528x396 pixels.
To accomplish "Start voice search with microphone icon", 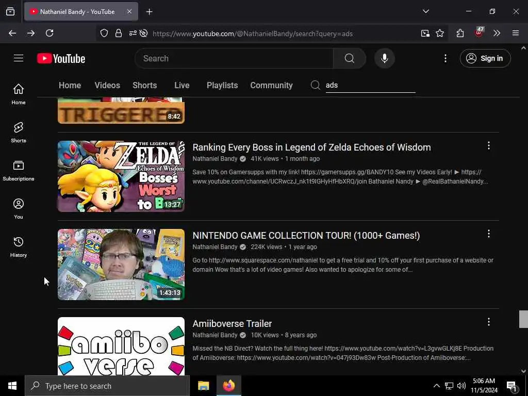I will coord(384,58).
